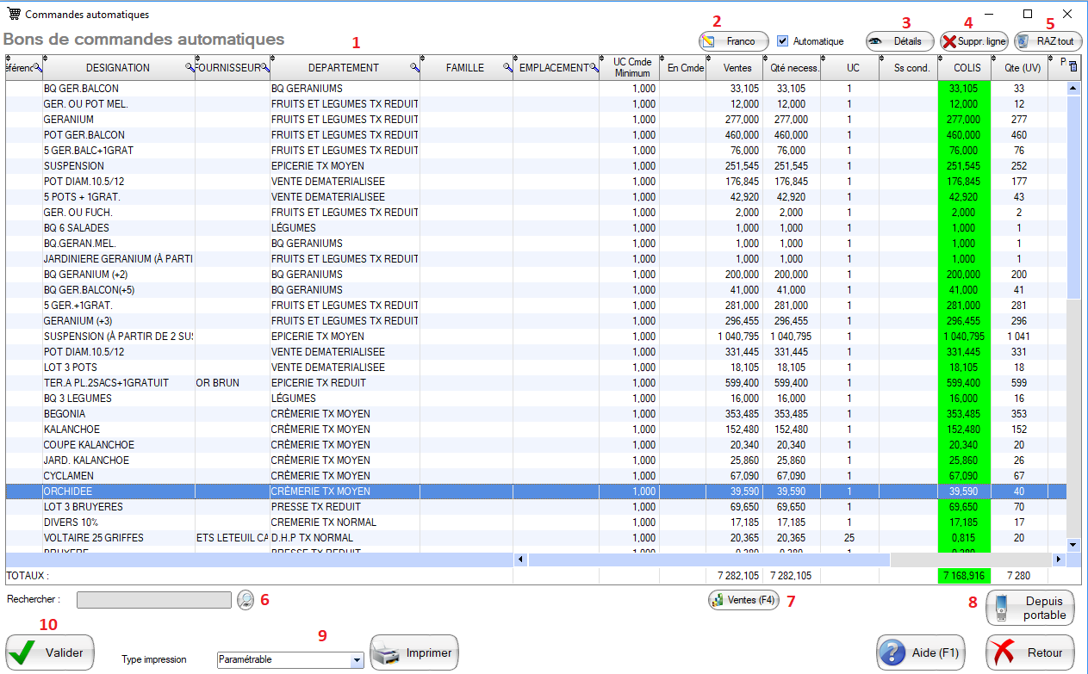This screenshot has width=1088, height=674.
Task: Click the magnifier icon beside the Rechercher field
Action: [x=246, y=600]
